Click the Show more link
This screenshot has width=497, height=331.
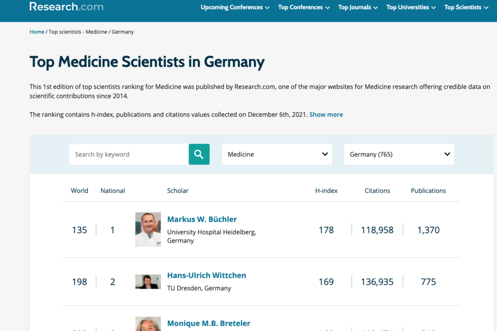(x=326, y=115)
